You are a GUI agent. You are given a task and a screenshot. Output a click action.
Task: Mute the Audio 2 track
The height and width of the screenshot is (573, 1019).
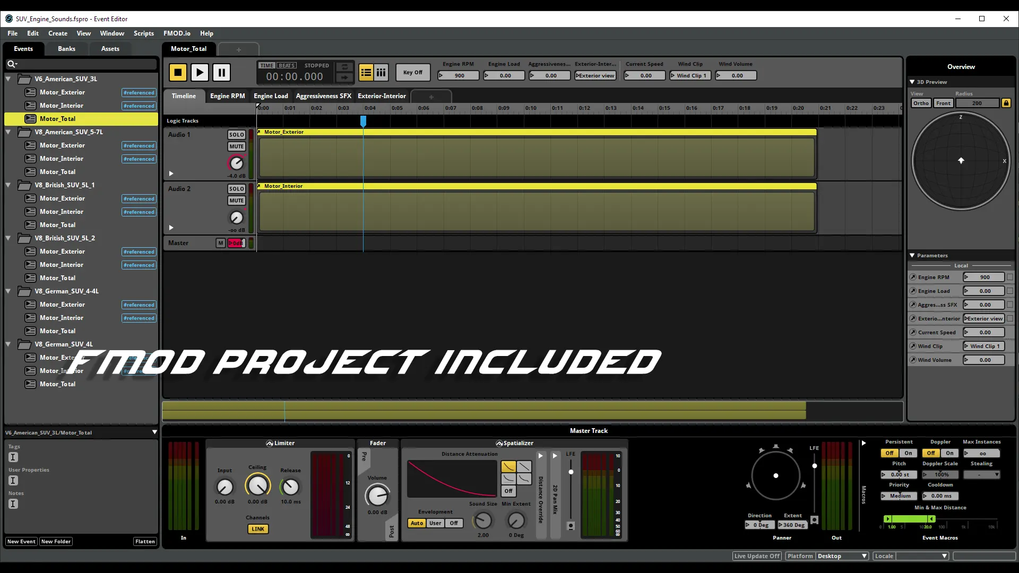click(236, 201)
